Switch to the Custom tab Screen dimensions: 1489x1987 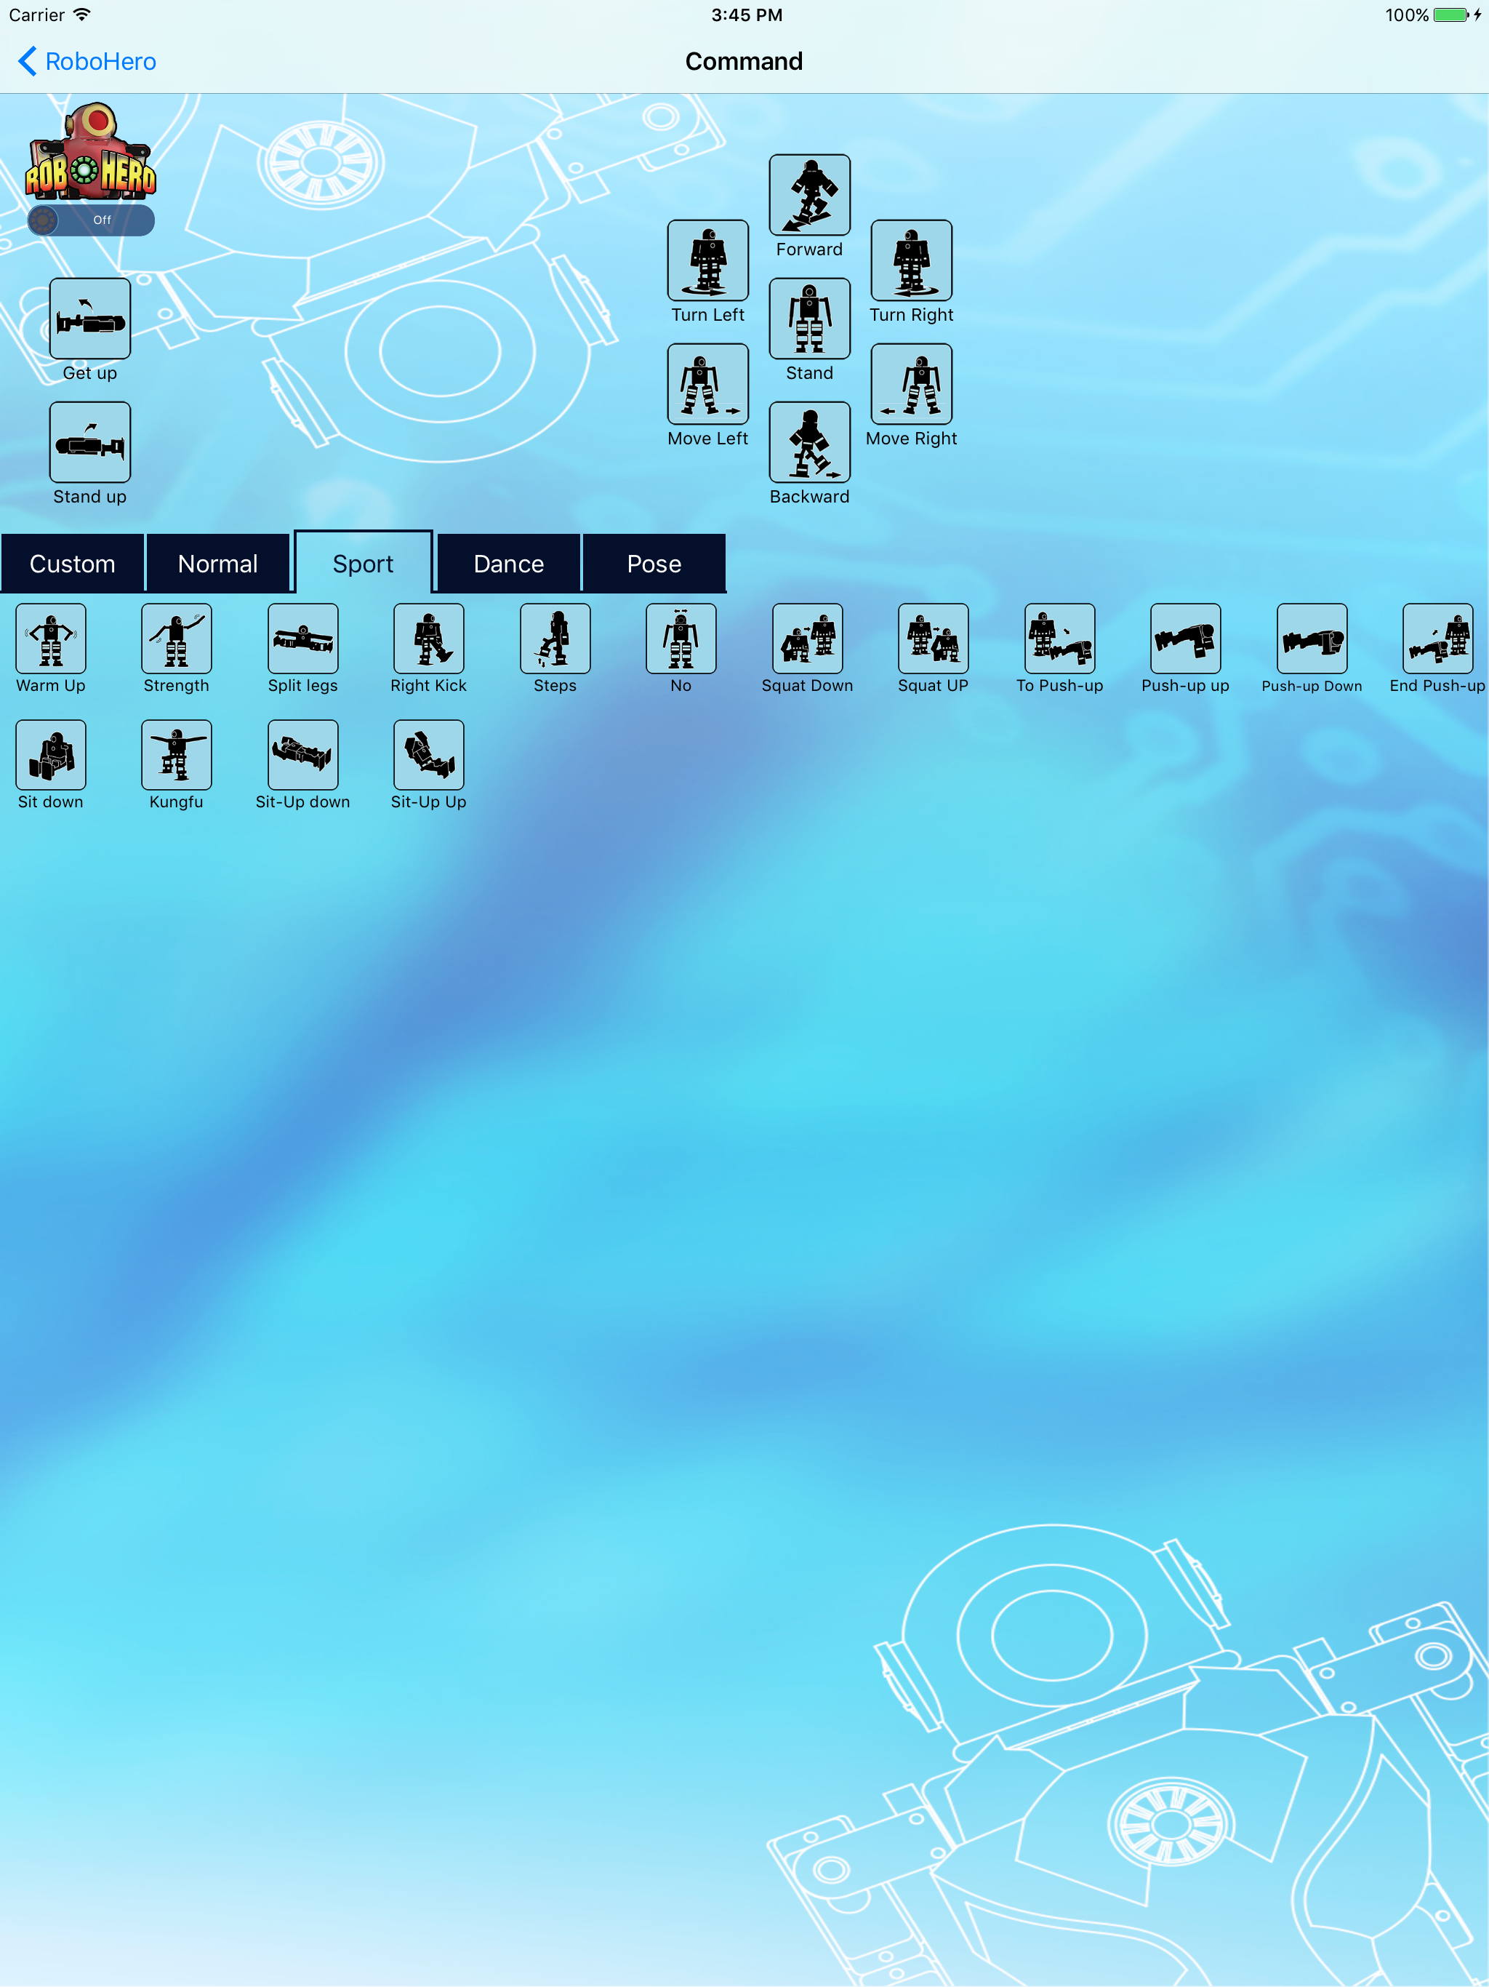tap(73, 563)
